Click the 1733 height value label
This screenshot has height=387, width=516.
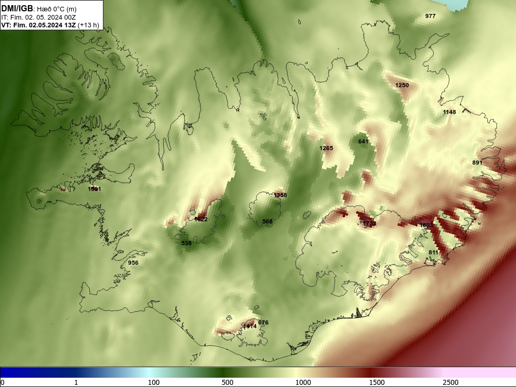(x=369, y=224)
